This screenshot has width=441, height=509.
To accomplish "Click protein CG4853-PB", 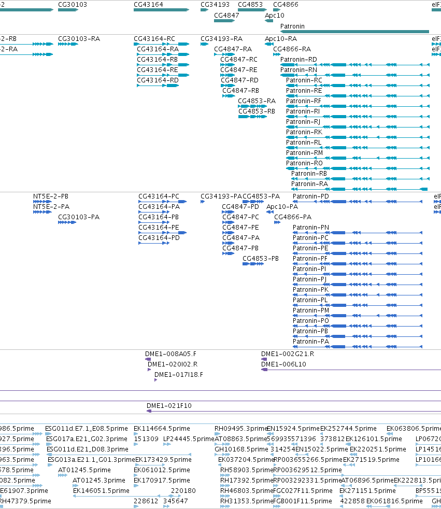I will (x=261, y=259).
